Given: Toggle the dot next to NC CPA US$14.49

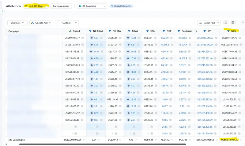Looking at the screenshot, I should pyautogui.click(x=120, y=38).
